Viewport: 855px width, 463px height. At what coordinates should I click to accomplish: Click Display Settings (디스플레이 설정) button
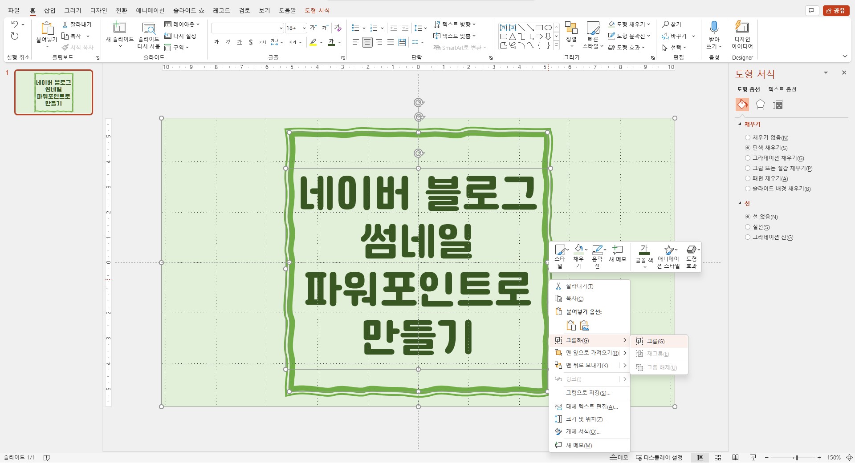[659, 458]
